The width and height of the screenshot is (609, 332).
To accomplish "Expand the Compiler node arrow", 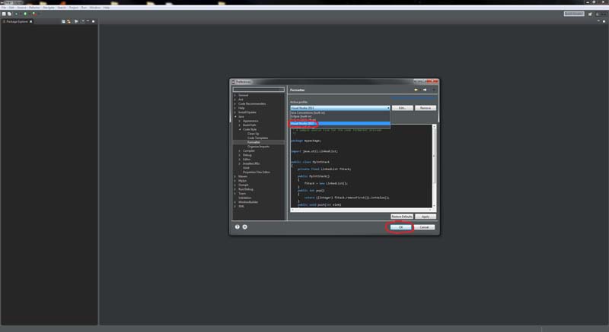I will click(x=240, y=150).
